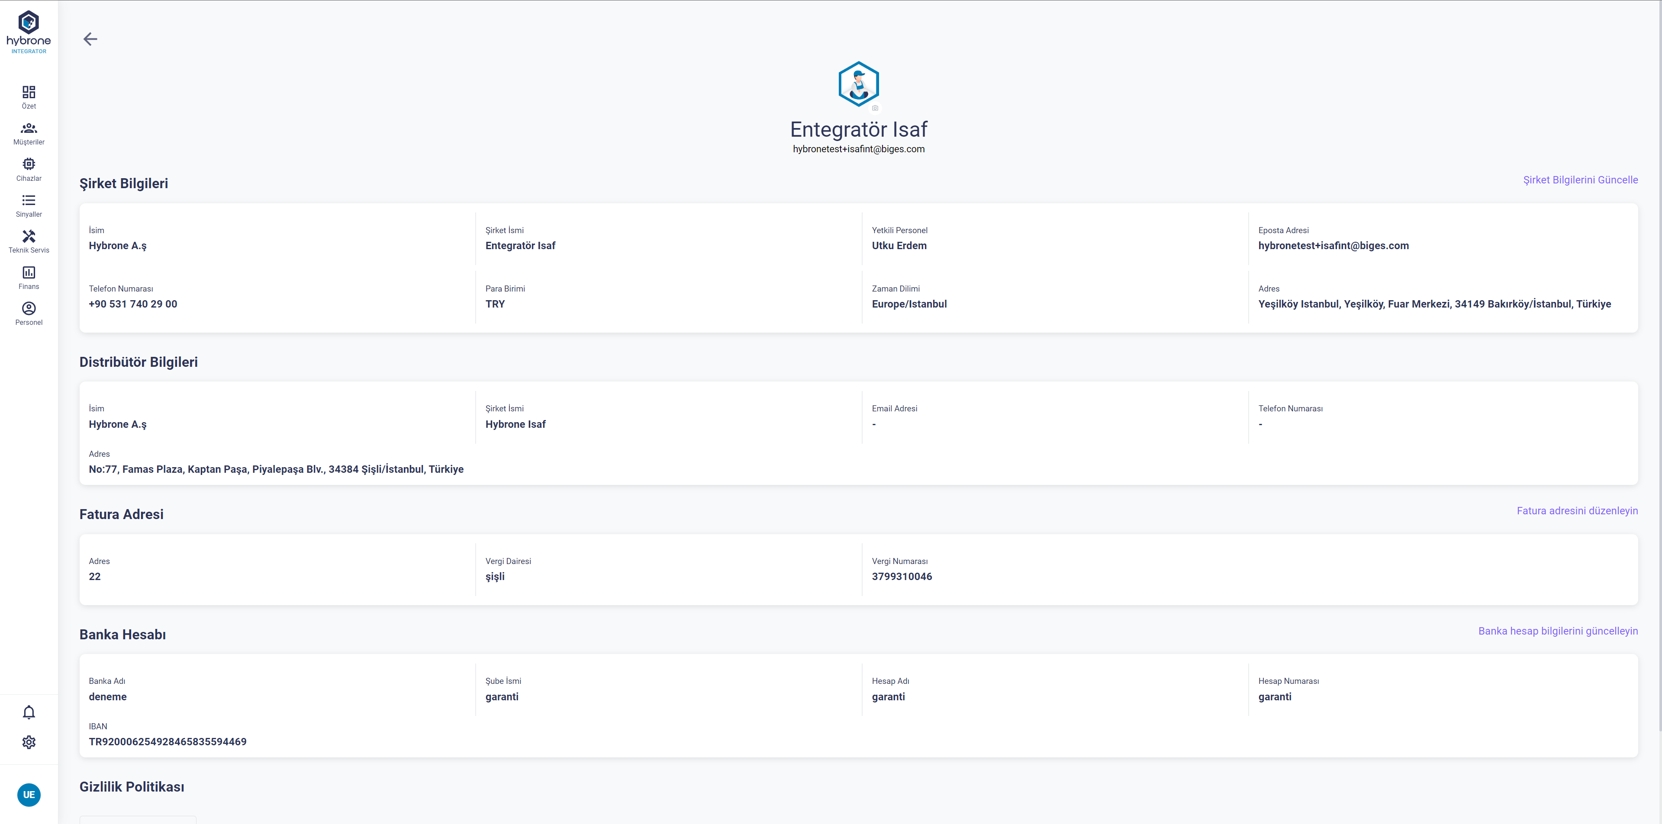Open the notifications bell
Screen dimensions: 1662x824
coord(29,712)
